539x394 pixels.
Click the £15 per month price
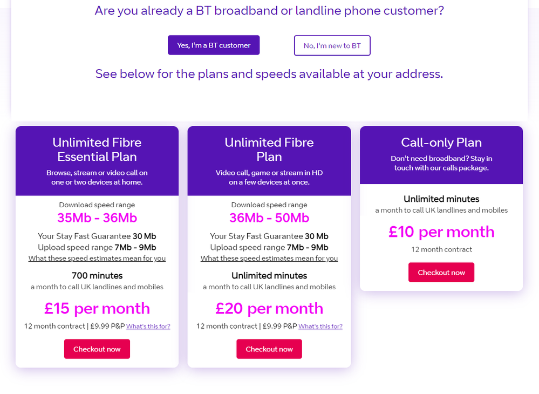coord(97,309)
